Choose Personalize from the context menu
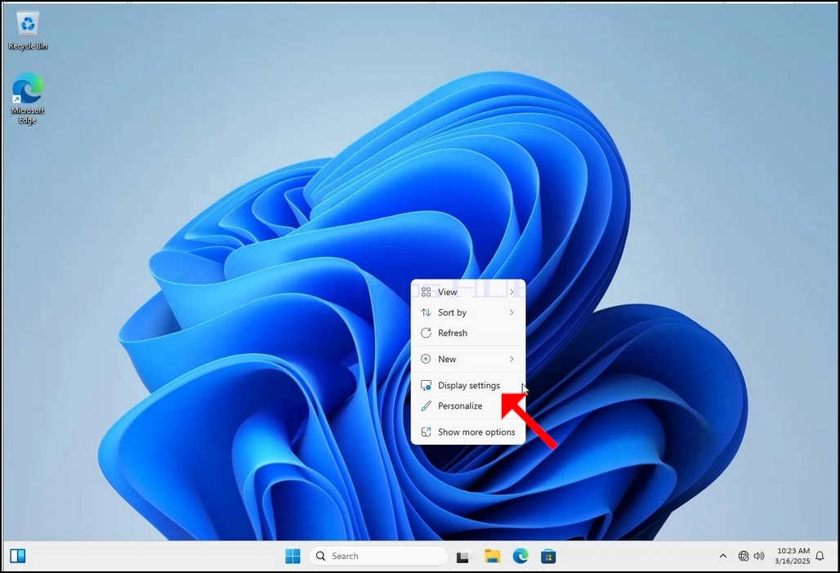 467,405
